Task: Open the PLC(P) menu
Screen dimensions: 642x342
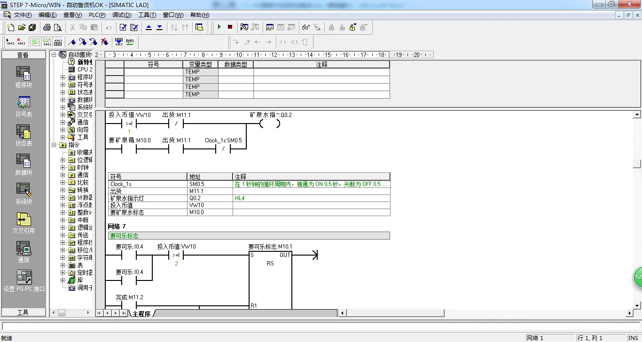Action: tap(97, 15)
